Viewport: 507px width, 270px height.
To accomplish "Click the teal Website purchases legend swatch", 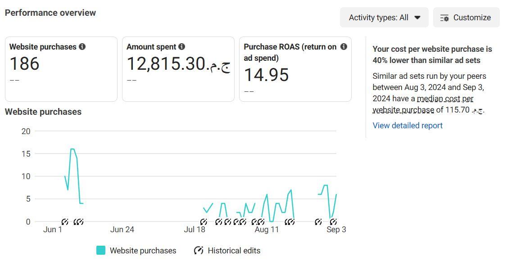I will 101,251.
